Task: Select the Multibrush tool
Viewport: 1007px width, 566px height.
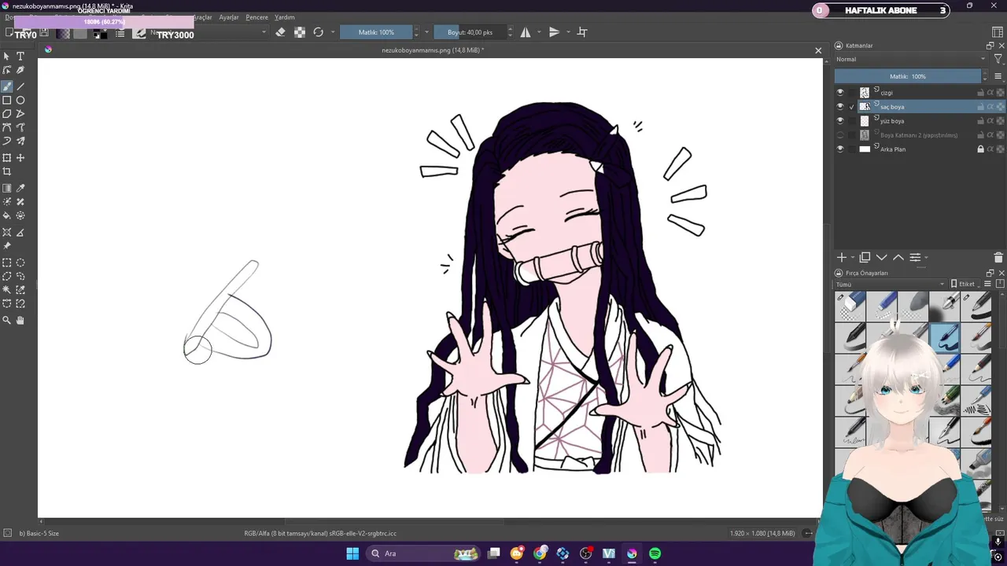Action: tap(20, 141)
